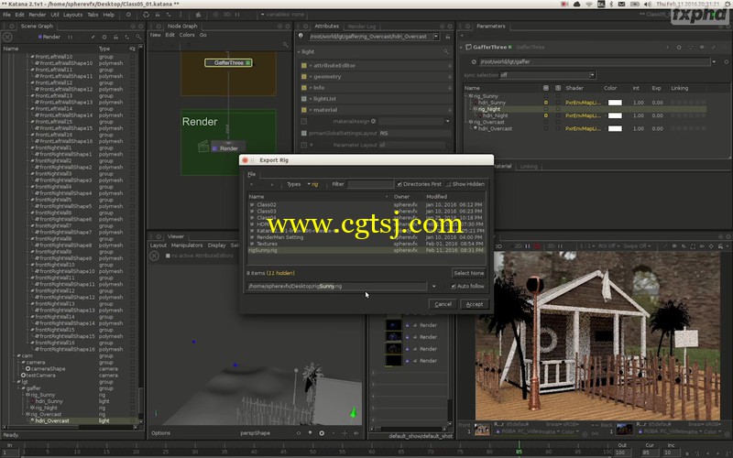Click the round icon in main toolbar
The image size is (733, 458).
tap(128, 15)
